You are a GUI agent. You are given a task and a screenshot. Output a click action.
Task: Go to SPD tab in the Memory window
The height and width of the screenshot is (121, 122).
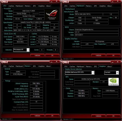(x=34, y=66)
